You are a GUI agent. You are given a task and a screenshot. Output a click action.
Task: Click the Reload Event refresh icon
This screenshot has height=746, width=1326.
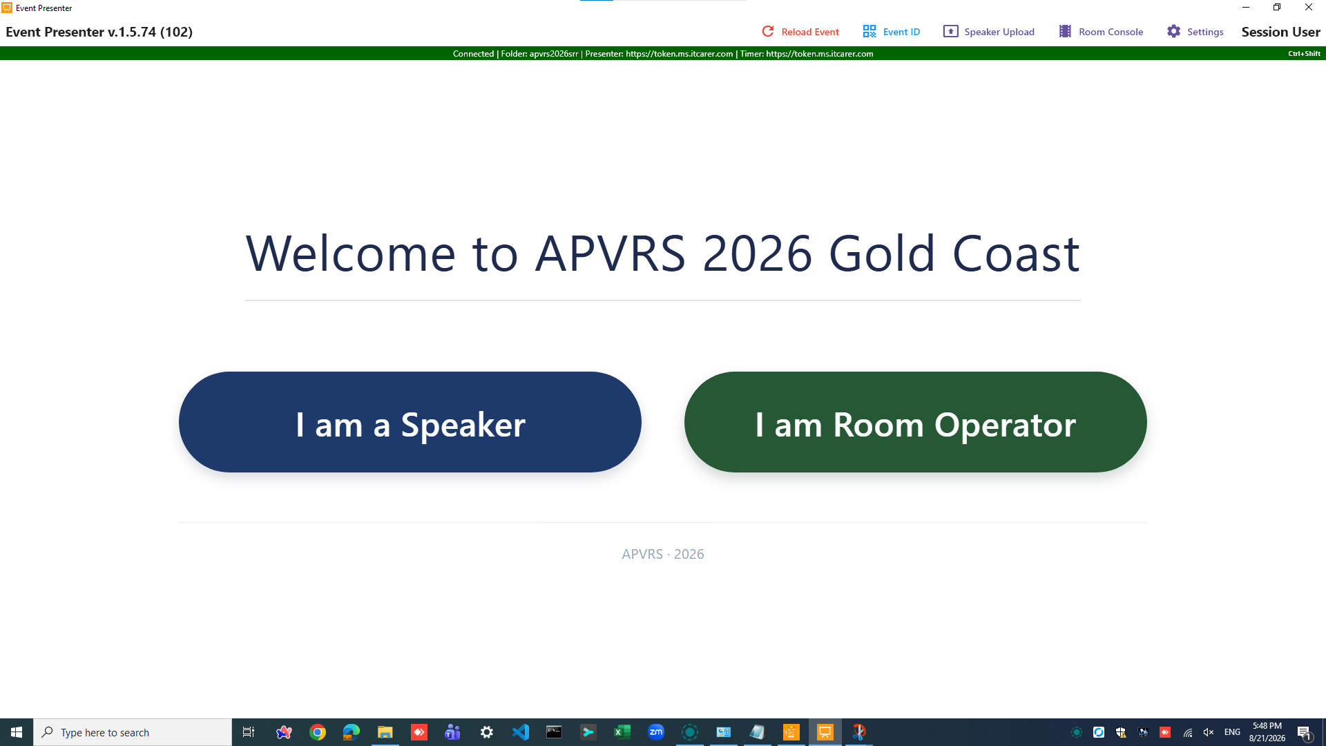point(768,32)
